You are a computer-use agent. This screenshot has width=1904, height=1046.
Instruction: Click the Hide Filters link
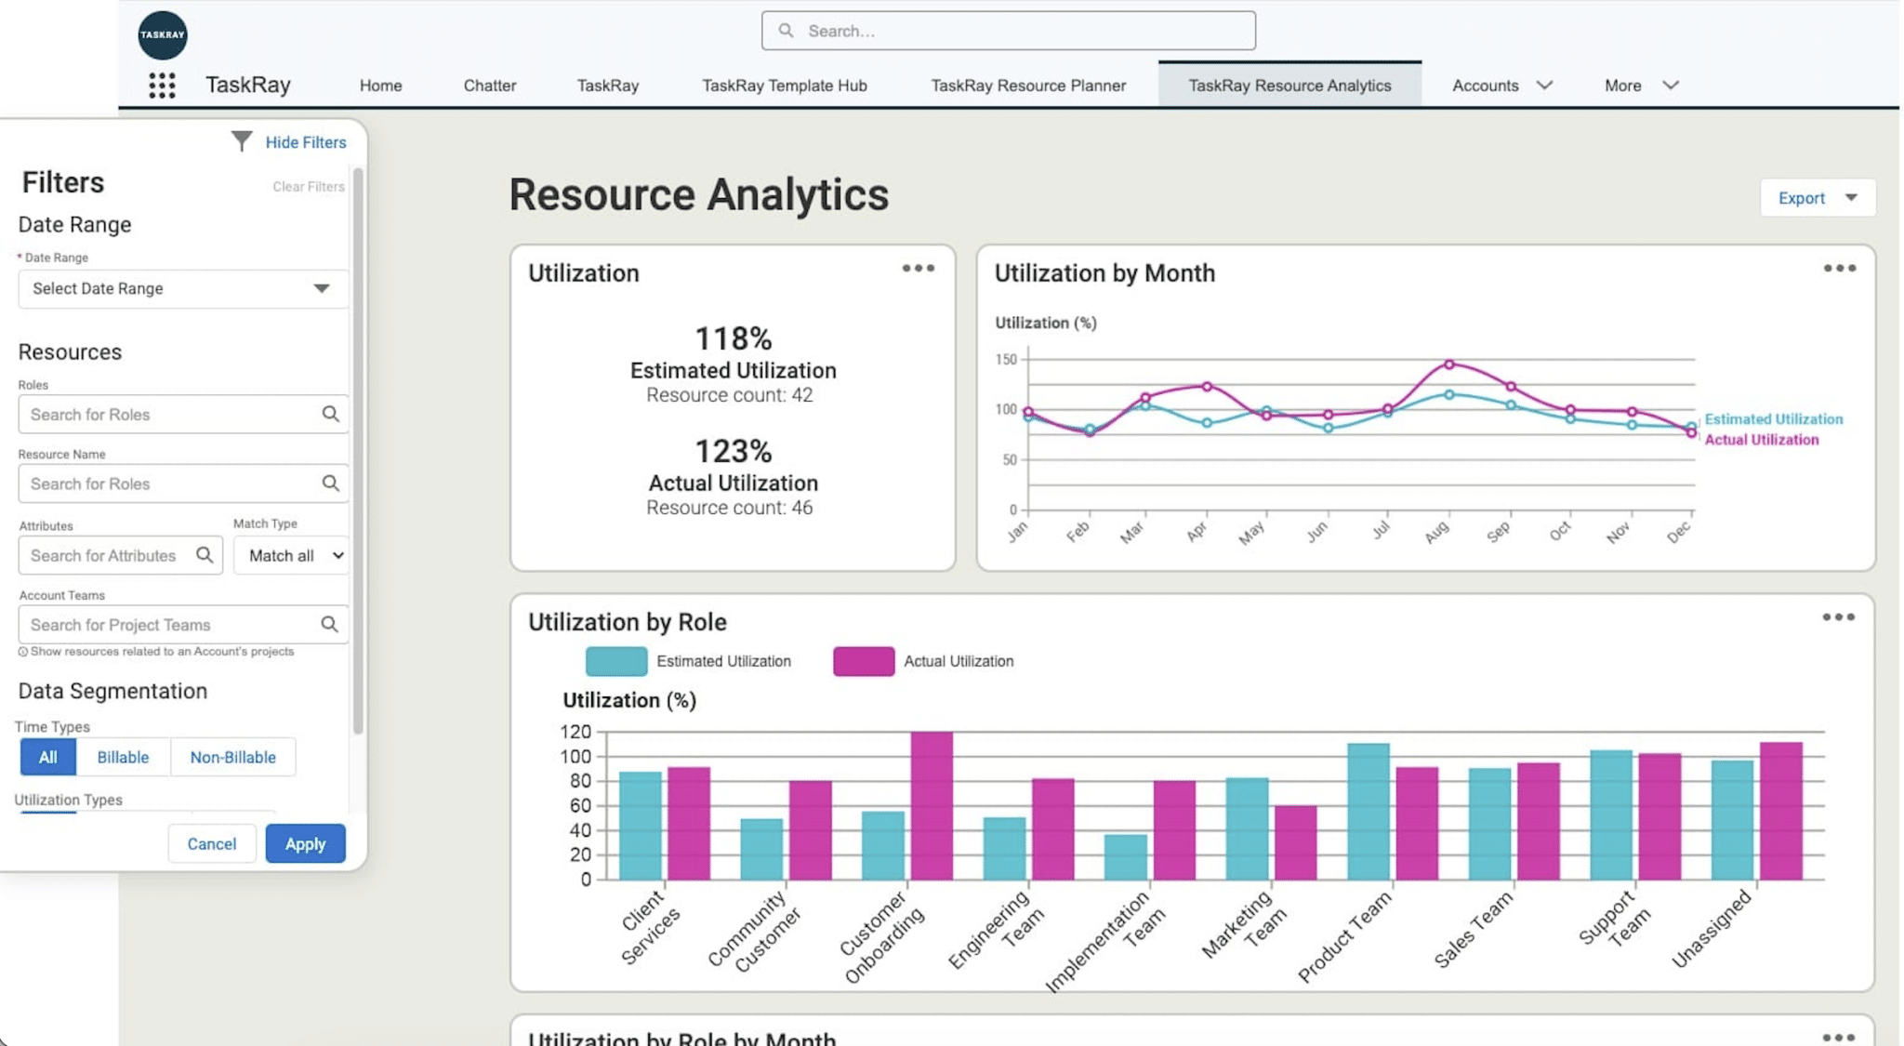pos(306,142)
